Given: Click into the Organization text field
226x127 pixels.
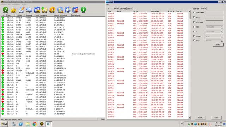Looking at the screenshot, I should [x=214, y=13].
